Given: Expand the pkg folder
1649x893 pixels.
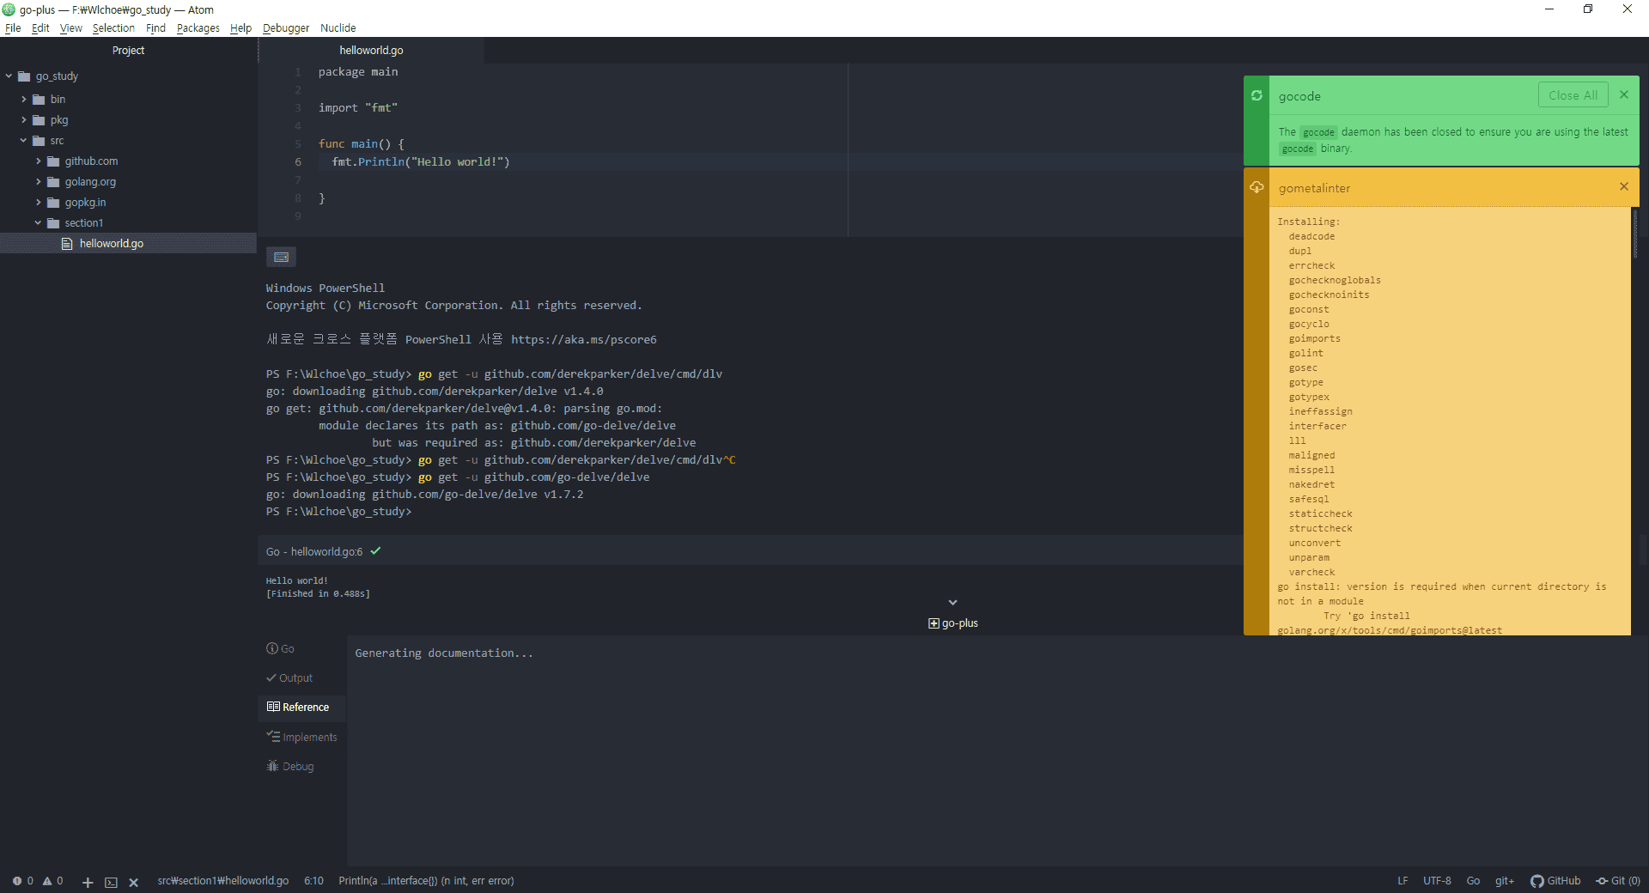Looking at the screenshot, I should click(x=23, y=120).
